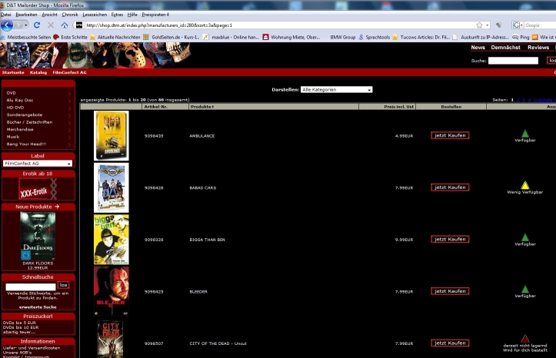Screen dimensions: 556x358
Task: Open the search engine chooser dropdown
Action: pos(521,25)
